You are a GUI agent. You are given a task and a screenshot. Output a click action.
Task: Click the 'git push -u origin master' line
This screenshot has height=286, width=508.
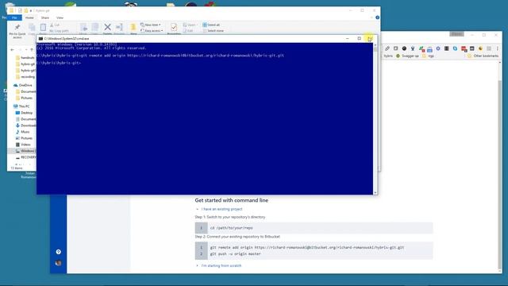235,254
